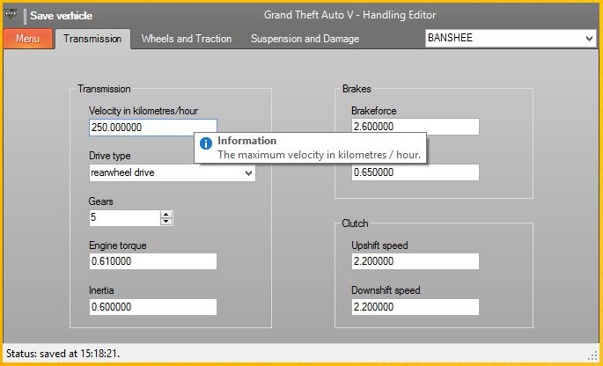603x366 pixels.
Task: Click the Transmission group box heading
Action: [104, 89]
